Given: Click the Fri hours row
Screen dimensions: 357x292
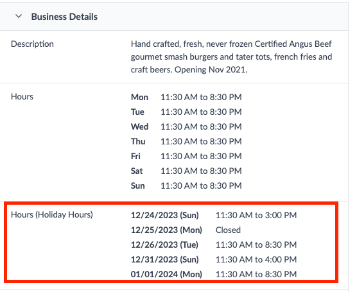Looking at the screenshot, I should pos(186,157).
